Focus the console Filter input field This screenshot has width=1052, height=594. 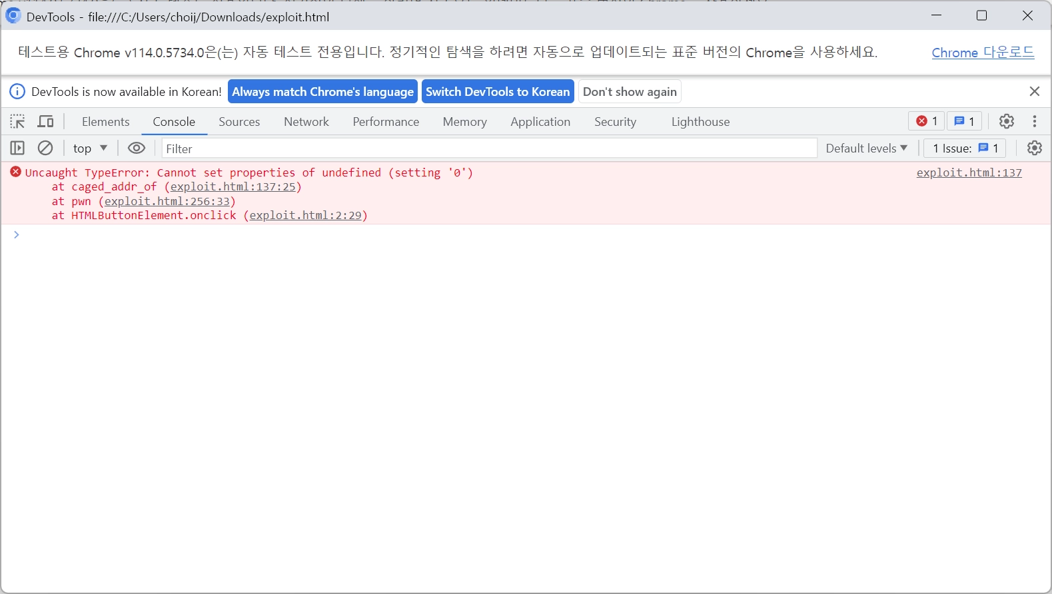tap(490, 148)
